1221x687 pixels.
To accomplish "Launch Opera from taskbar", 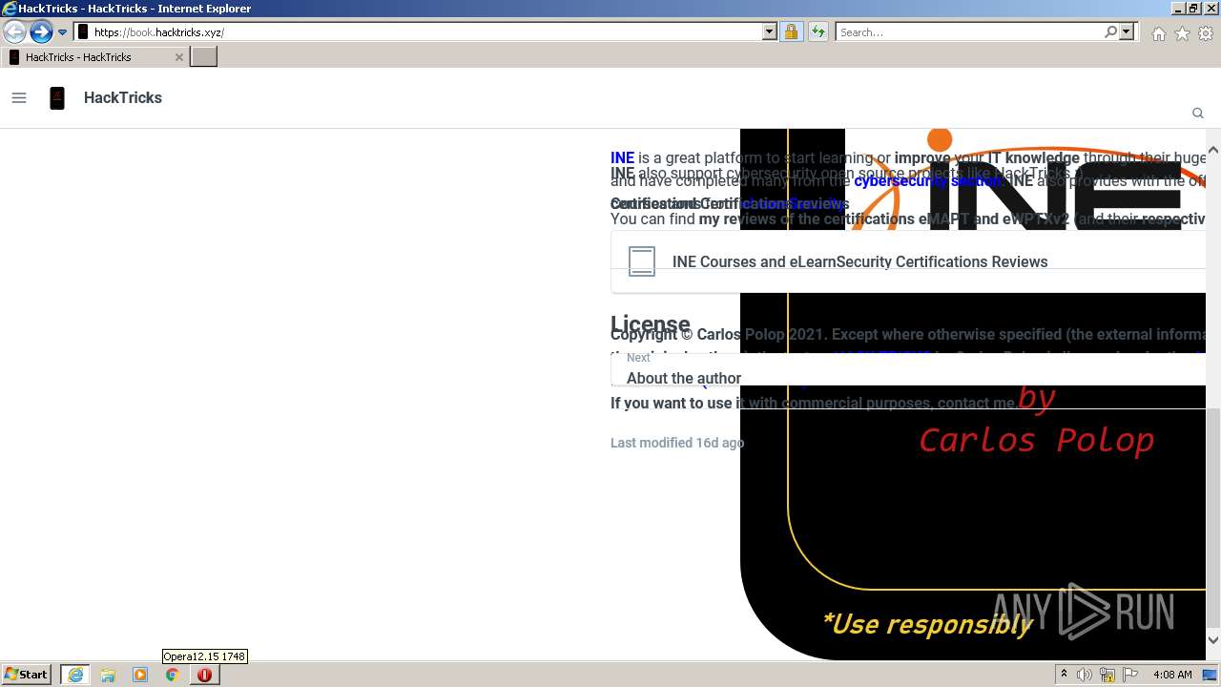I will click(204, 675).
